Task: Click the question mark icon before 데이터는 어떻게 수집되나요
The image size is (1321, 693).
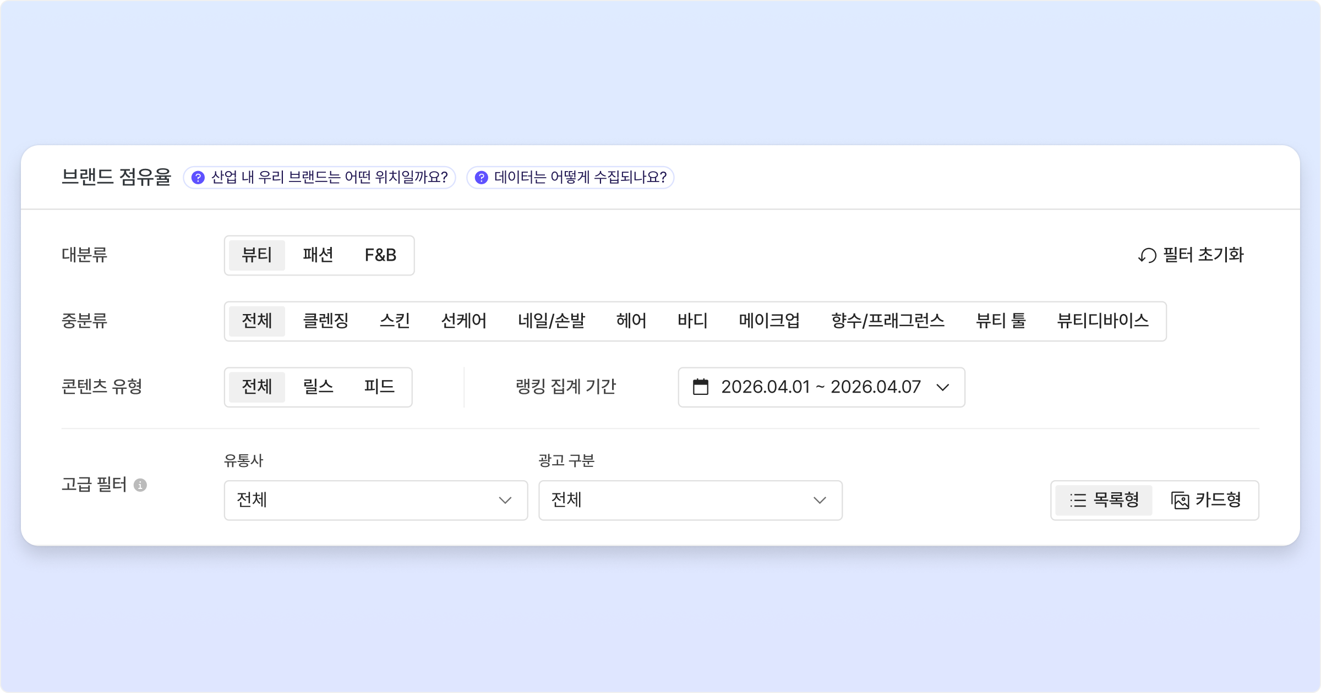Action: (482, 178)
